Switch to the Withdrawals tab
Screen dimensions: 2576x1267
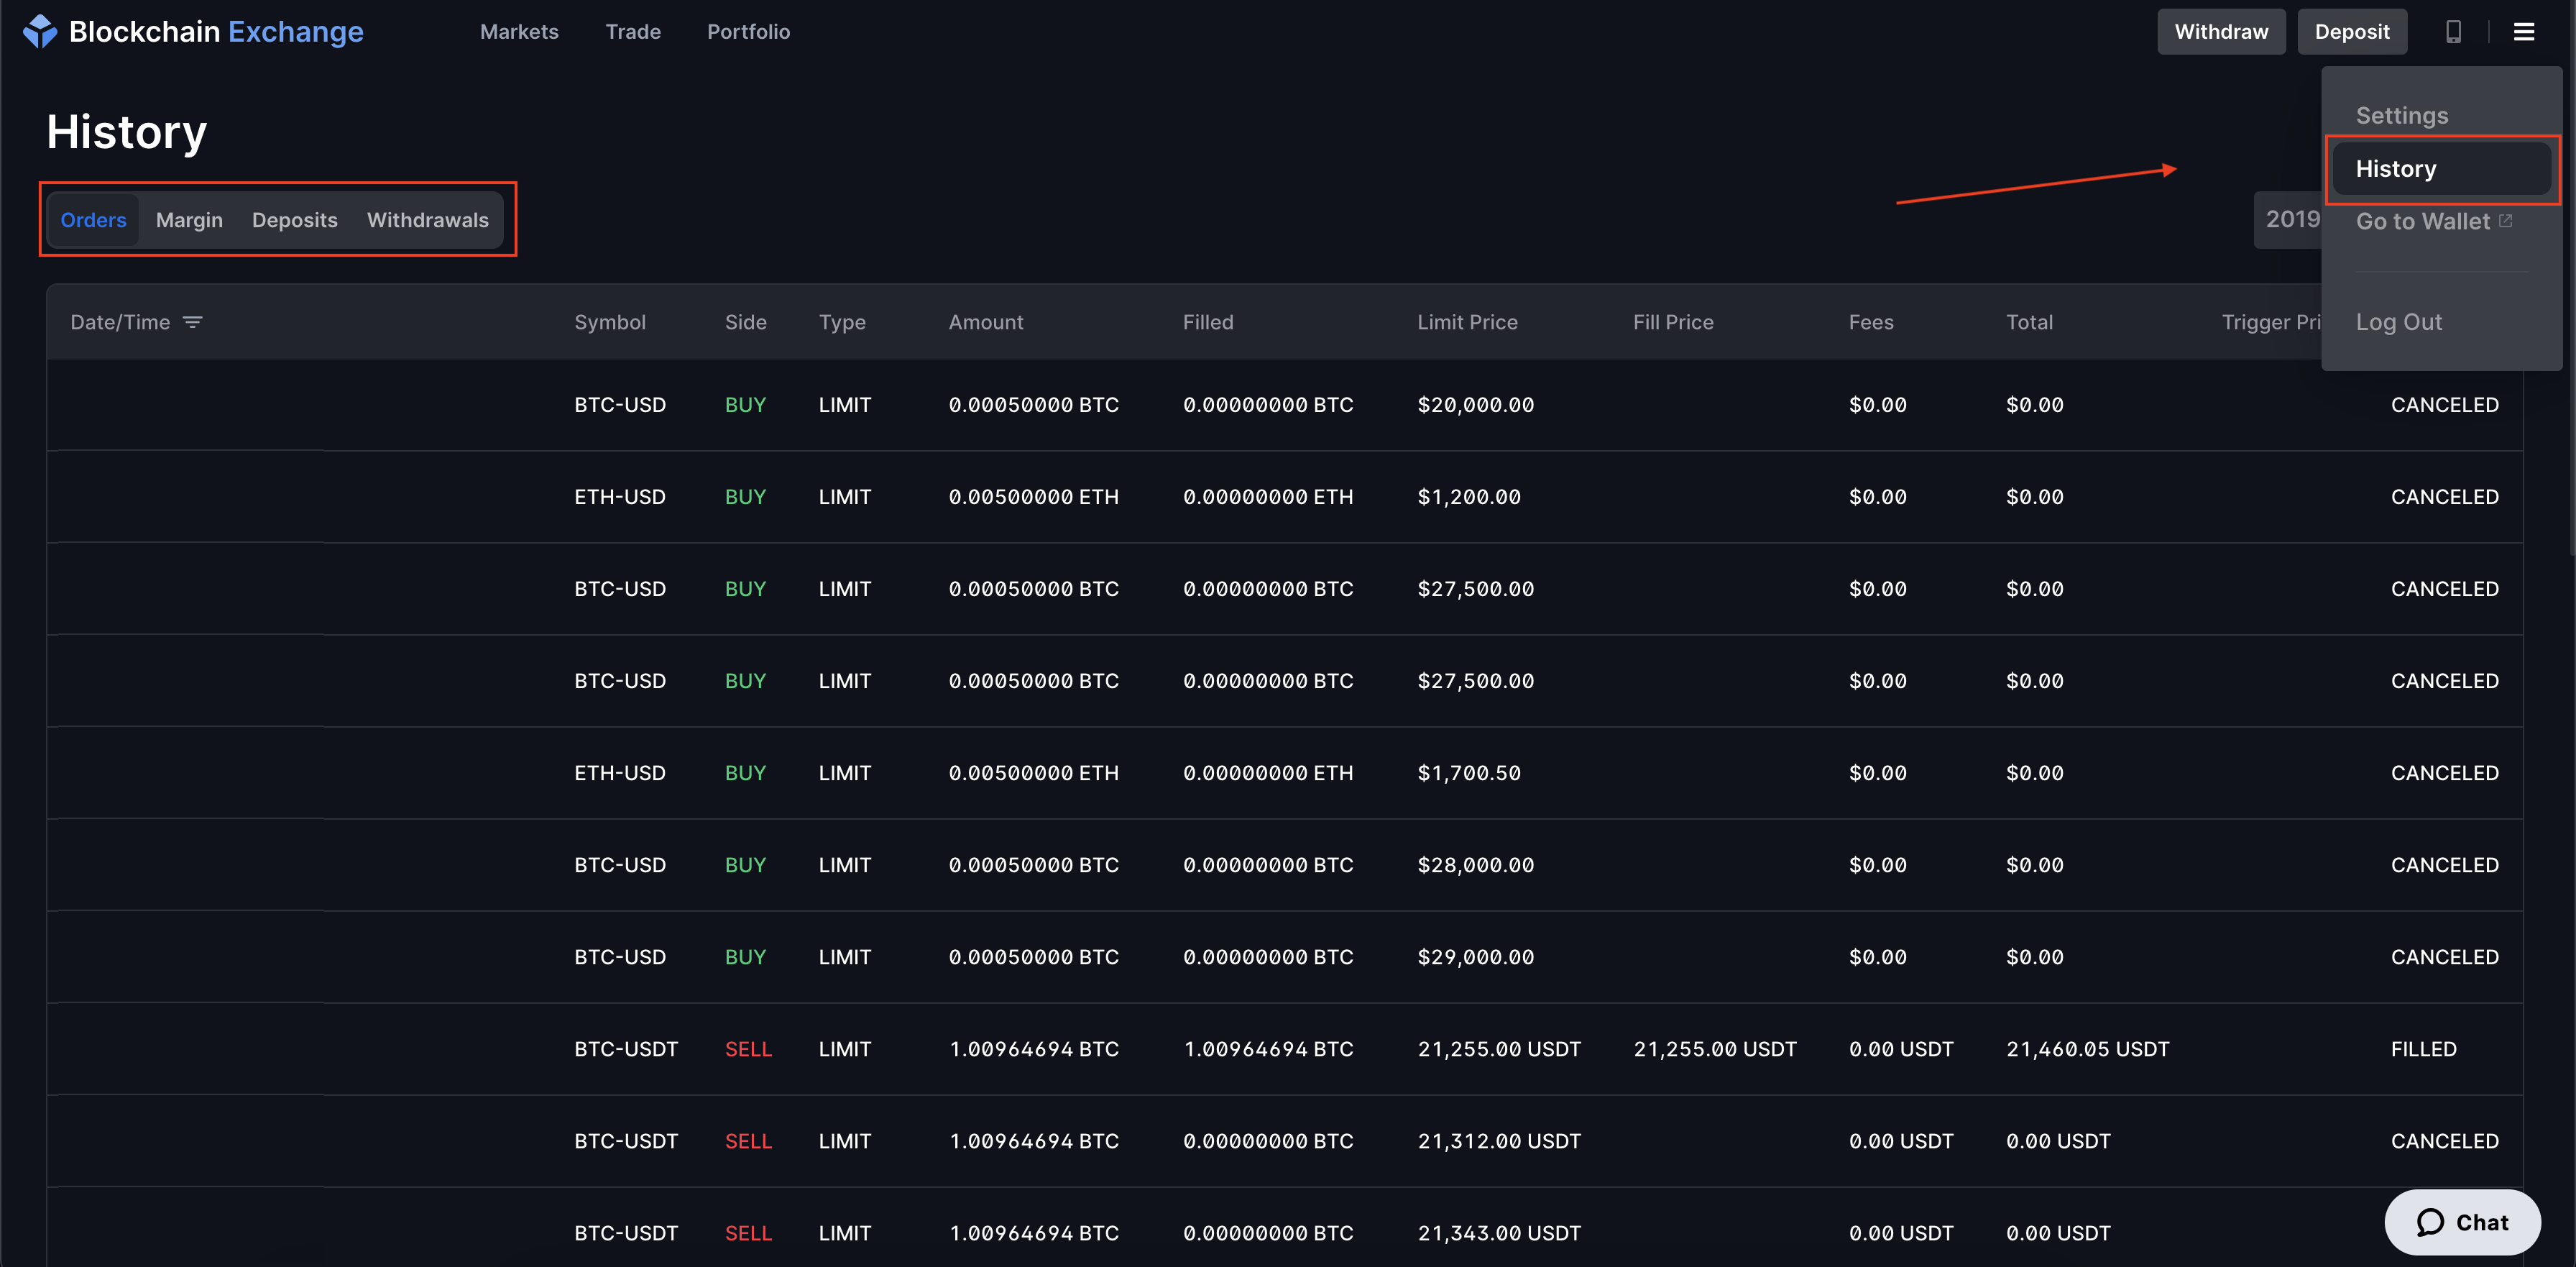[x=427, y=220]
